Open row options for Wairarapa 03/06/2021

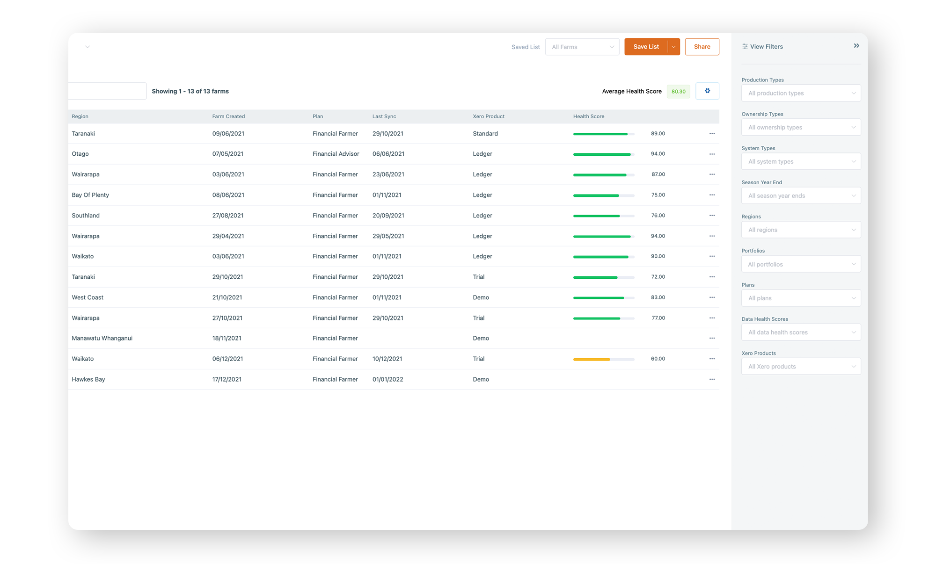pyautogui.click(x=712, y=174)
